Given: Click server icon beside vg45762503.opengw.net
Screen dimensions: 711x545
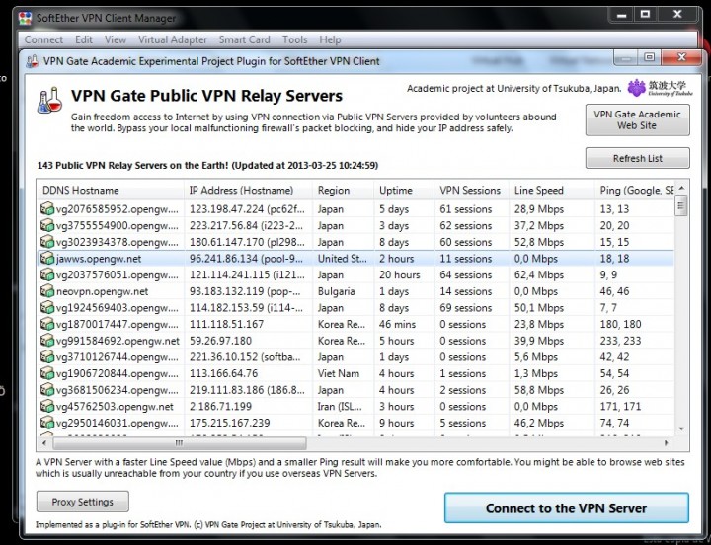Looking at the screenshot, I should tap(47, 406).
